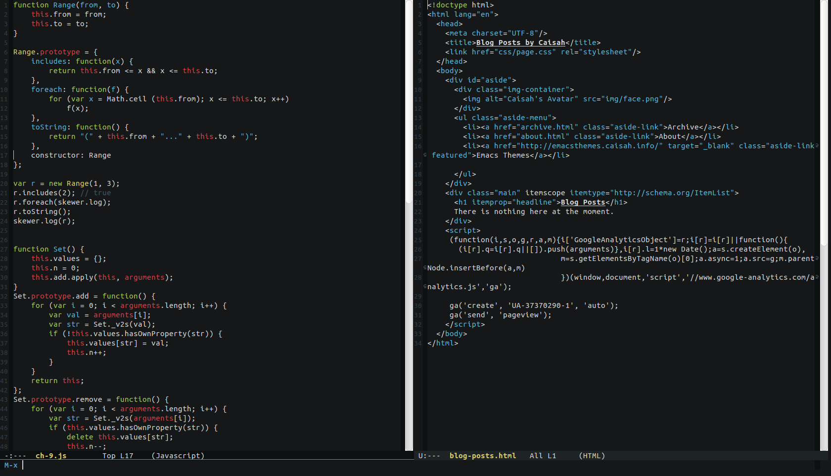Click the 'toString: function()' line
The image size is (831, 476).
80,127
